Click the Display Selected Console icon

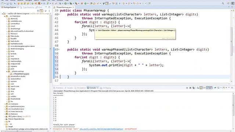[218, 88]
